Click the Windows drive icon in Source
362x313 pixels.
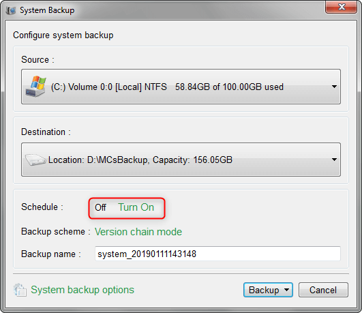[35, 87]
